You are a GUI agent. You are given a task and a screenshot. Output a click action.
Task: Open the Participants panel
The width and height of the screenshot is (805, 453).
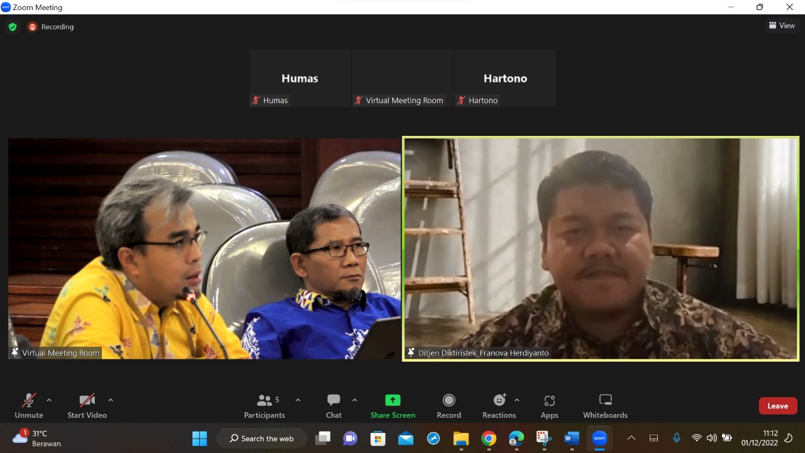tap(265, 406)
